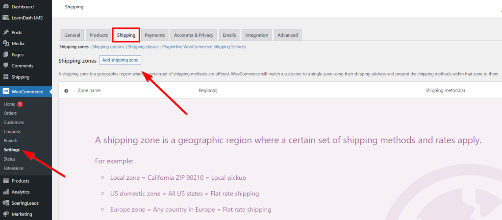502x220 pixels.
Task: Click the Shipping grid icon in sidebar
Action: pos(6,77)
